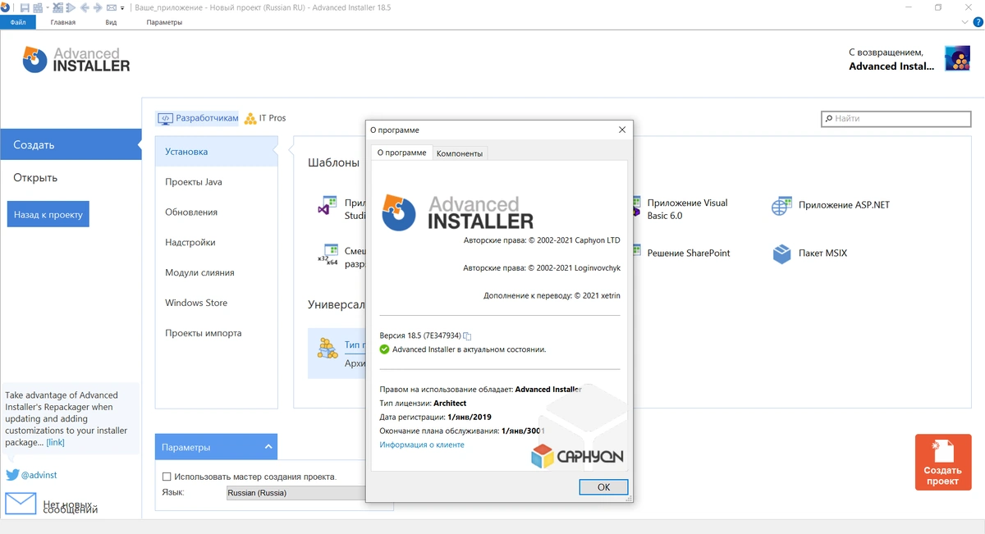Switch to the Параметры ribbon tab

(164, 22)
